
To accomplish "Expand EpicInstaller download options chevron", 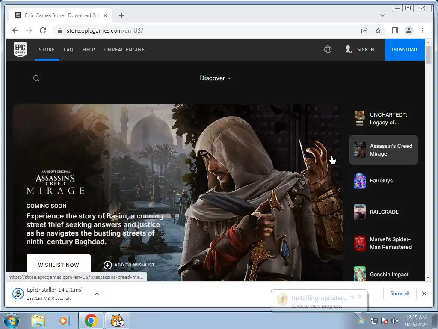I will (97, 294).
